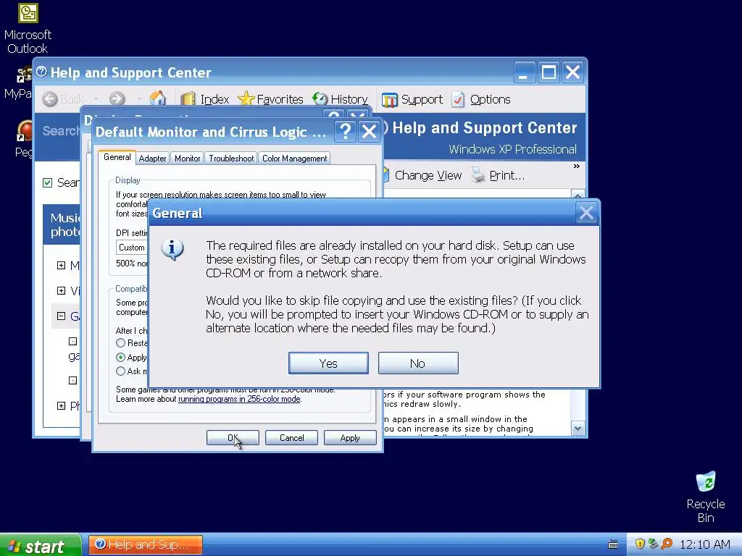
Task: Click the magnifier tray icon next to the clock
Action: (x=667, y=544)
